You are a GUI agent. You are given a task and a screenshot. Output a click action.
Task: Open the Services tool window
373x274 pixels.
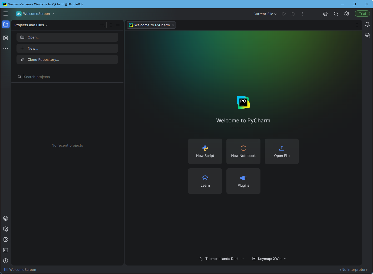click(6, 239)
